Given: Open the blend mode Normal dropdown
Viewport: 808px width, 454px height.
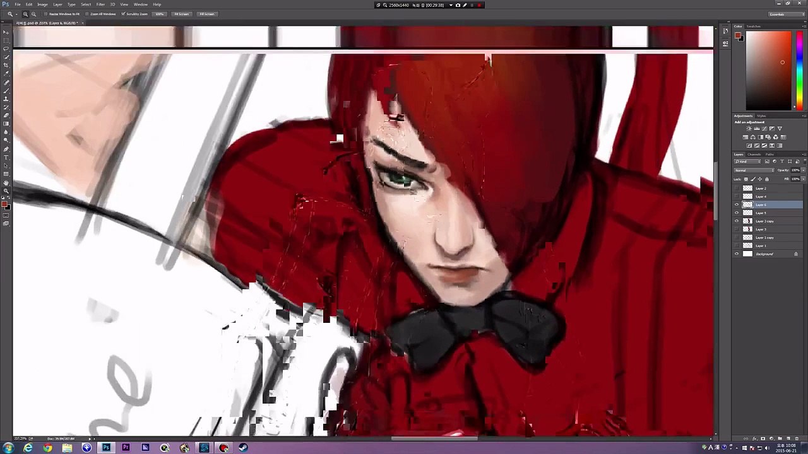Looking at the screenshot, I should click(754, 170).
